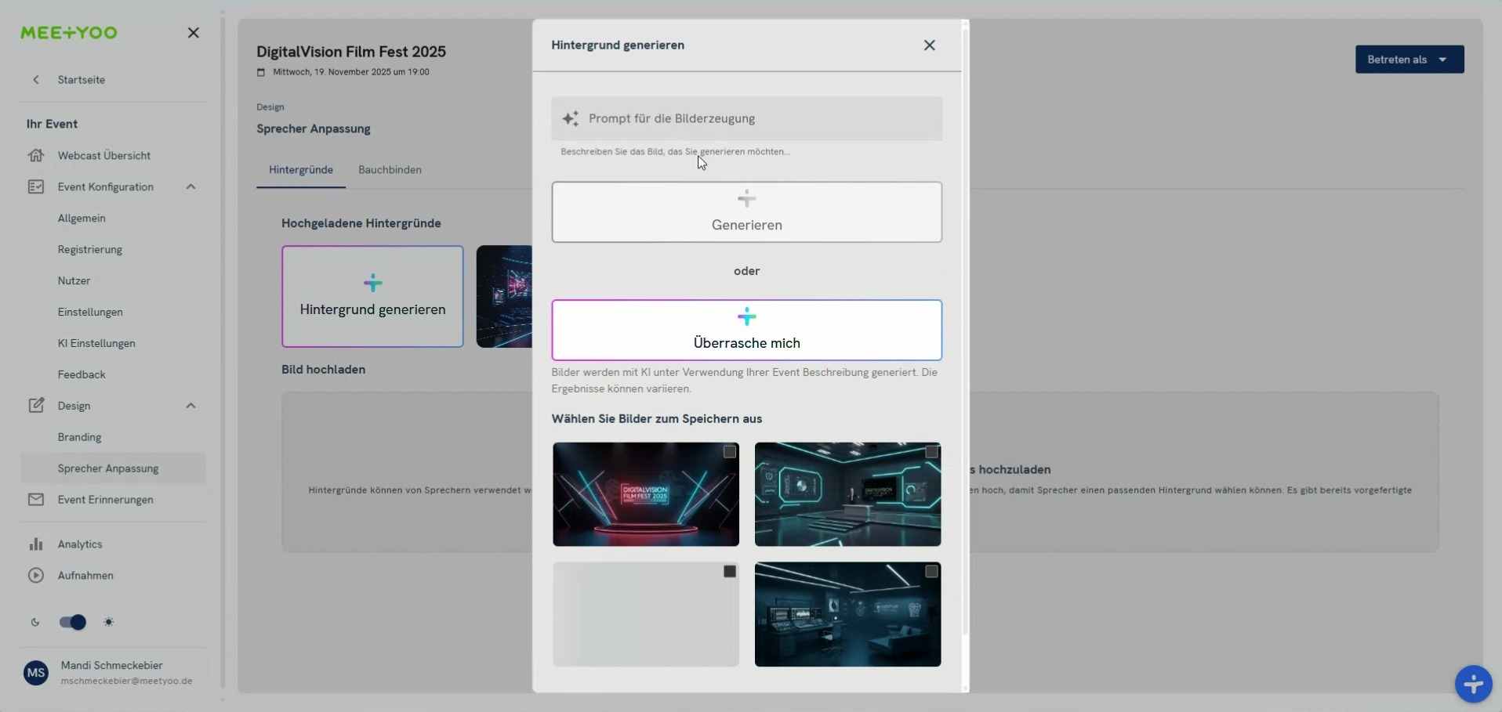Collapse the Design section
This screenshot has width=1502, height=712.
[190, 405]
